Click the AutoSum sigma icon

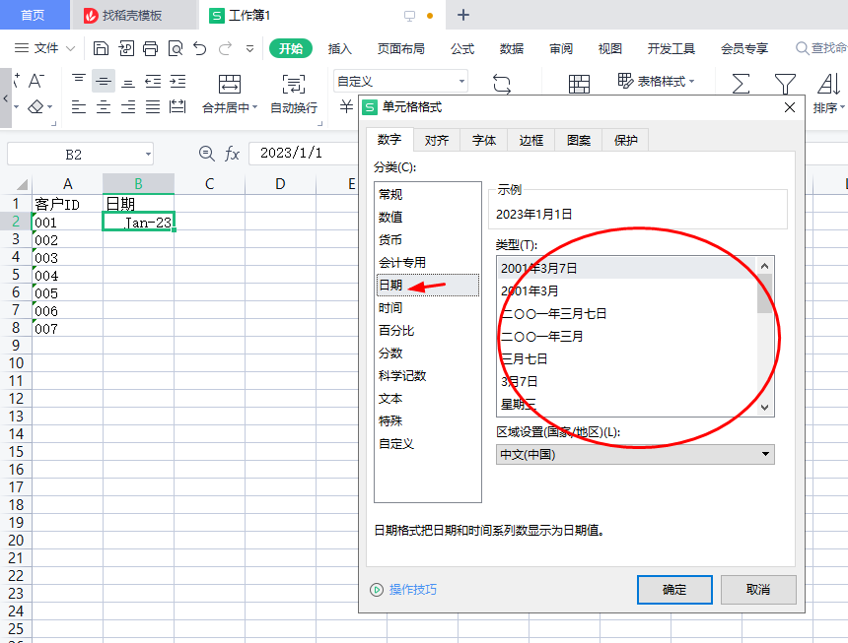tap(741, 85)
